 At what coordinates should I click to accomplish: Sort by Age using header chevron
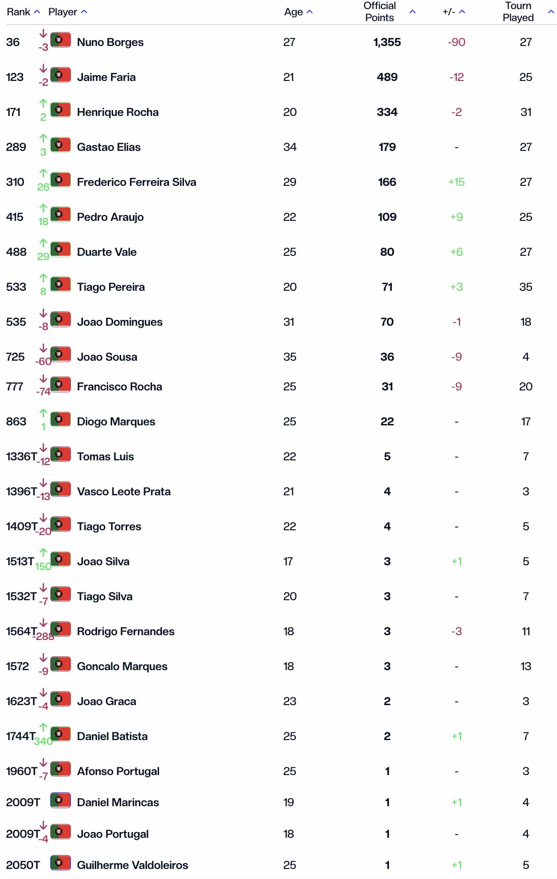tap(309, 12)
